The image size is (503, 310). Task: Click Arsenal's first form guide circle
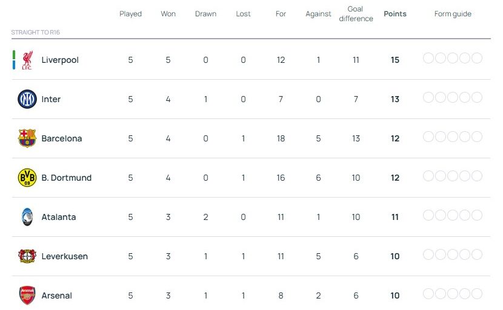coord(428,294)
